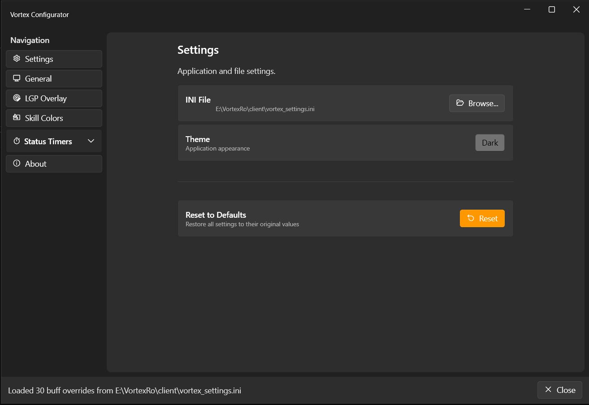Click the Vortex Configurator window title
The width and height of the screenshot is (589, 405).
39,15
